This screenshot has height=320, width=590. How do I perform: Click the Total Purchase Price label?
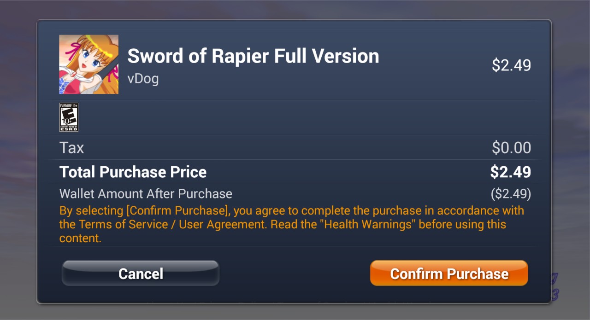133,172
